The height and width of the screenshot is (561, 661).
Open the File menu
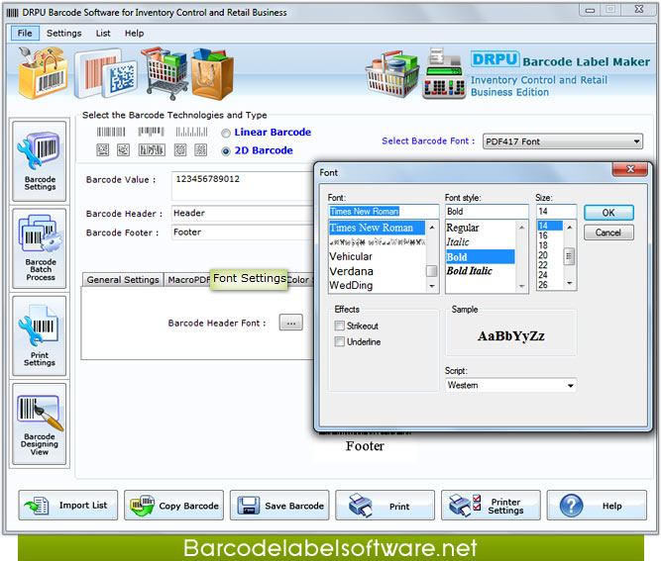(x=25, y=33)
